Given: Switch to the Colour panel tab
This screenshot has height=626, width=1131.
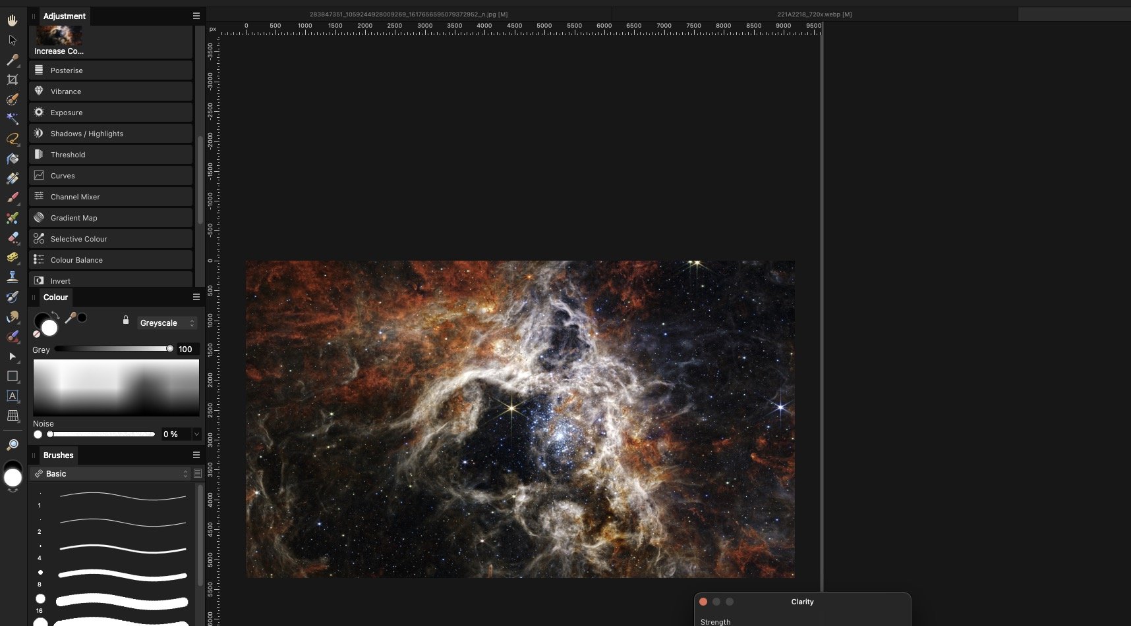Looking at the screenshot, I should pos(55,297).
